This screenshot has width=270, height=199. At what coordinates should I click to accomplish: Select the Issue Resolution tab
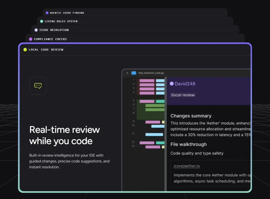(54, 30)
